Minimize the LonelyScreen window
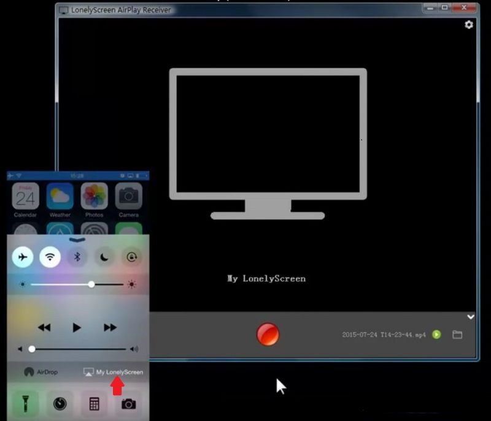The height and width of the screenshot is (421, 491). click(x=430, y=7)
